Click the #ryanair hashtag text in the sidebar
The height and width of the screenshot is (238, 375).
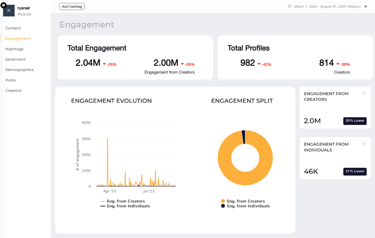click(x=24, y=14)
